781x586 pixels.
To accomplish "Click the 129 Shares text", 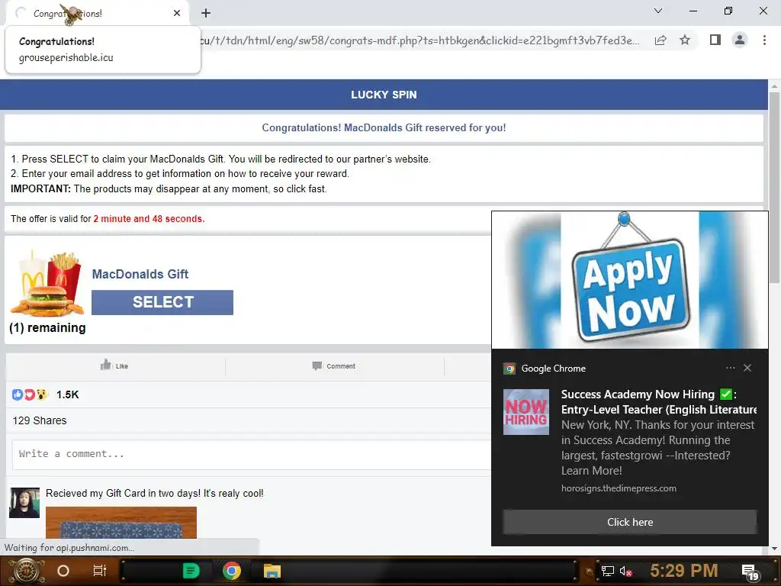I will tap(40, 420).
